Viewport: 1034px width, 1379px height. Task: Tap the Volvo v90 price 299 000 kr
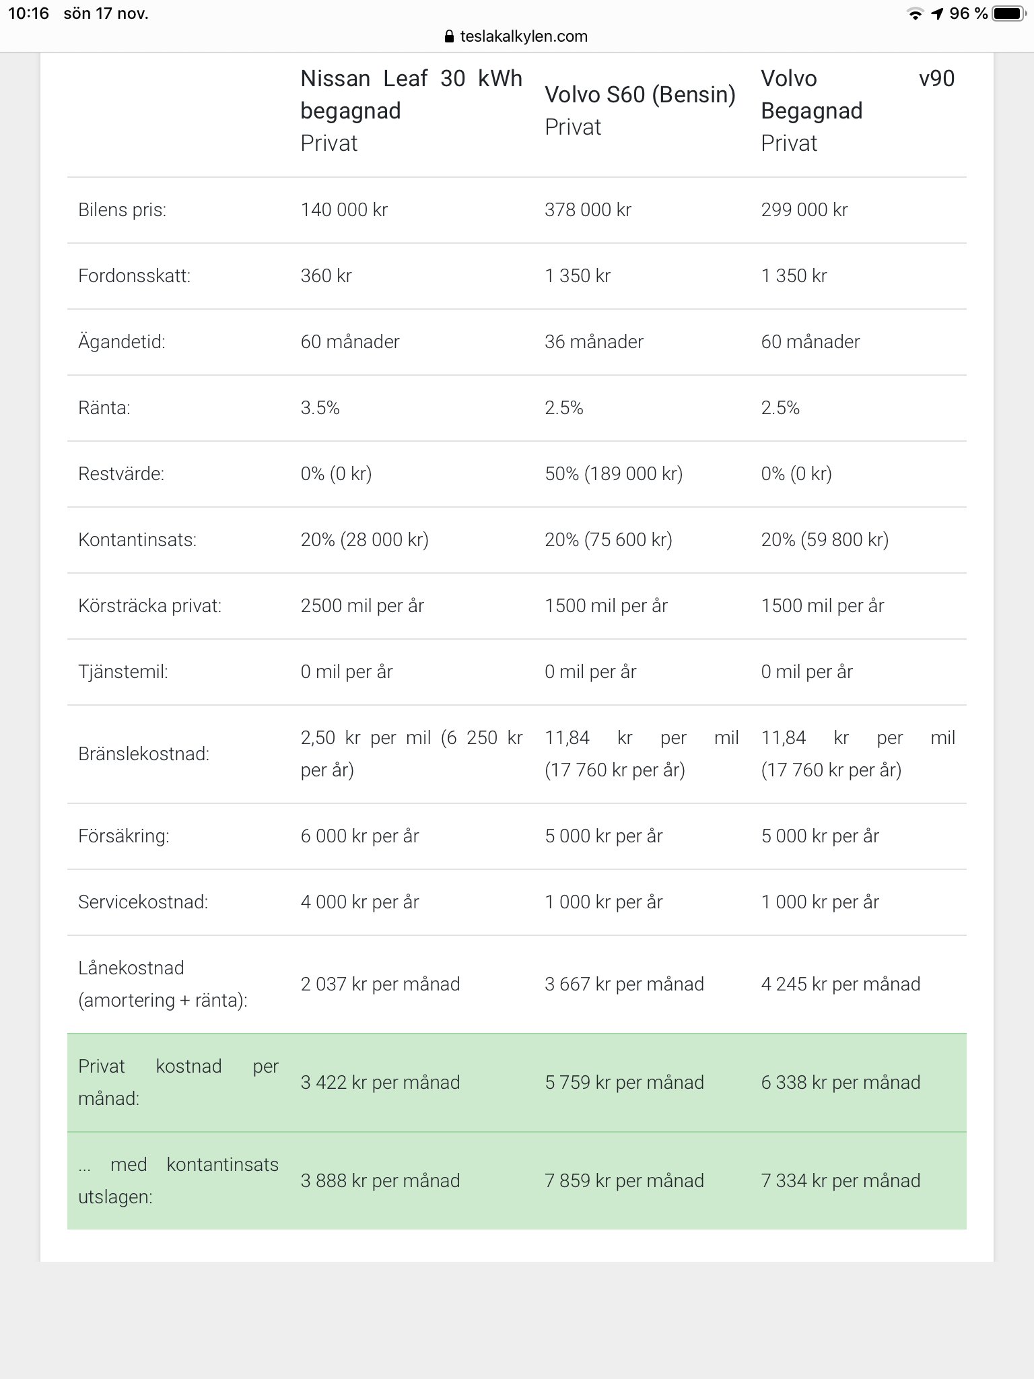pos(804,209)
